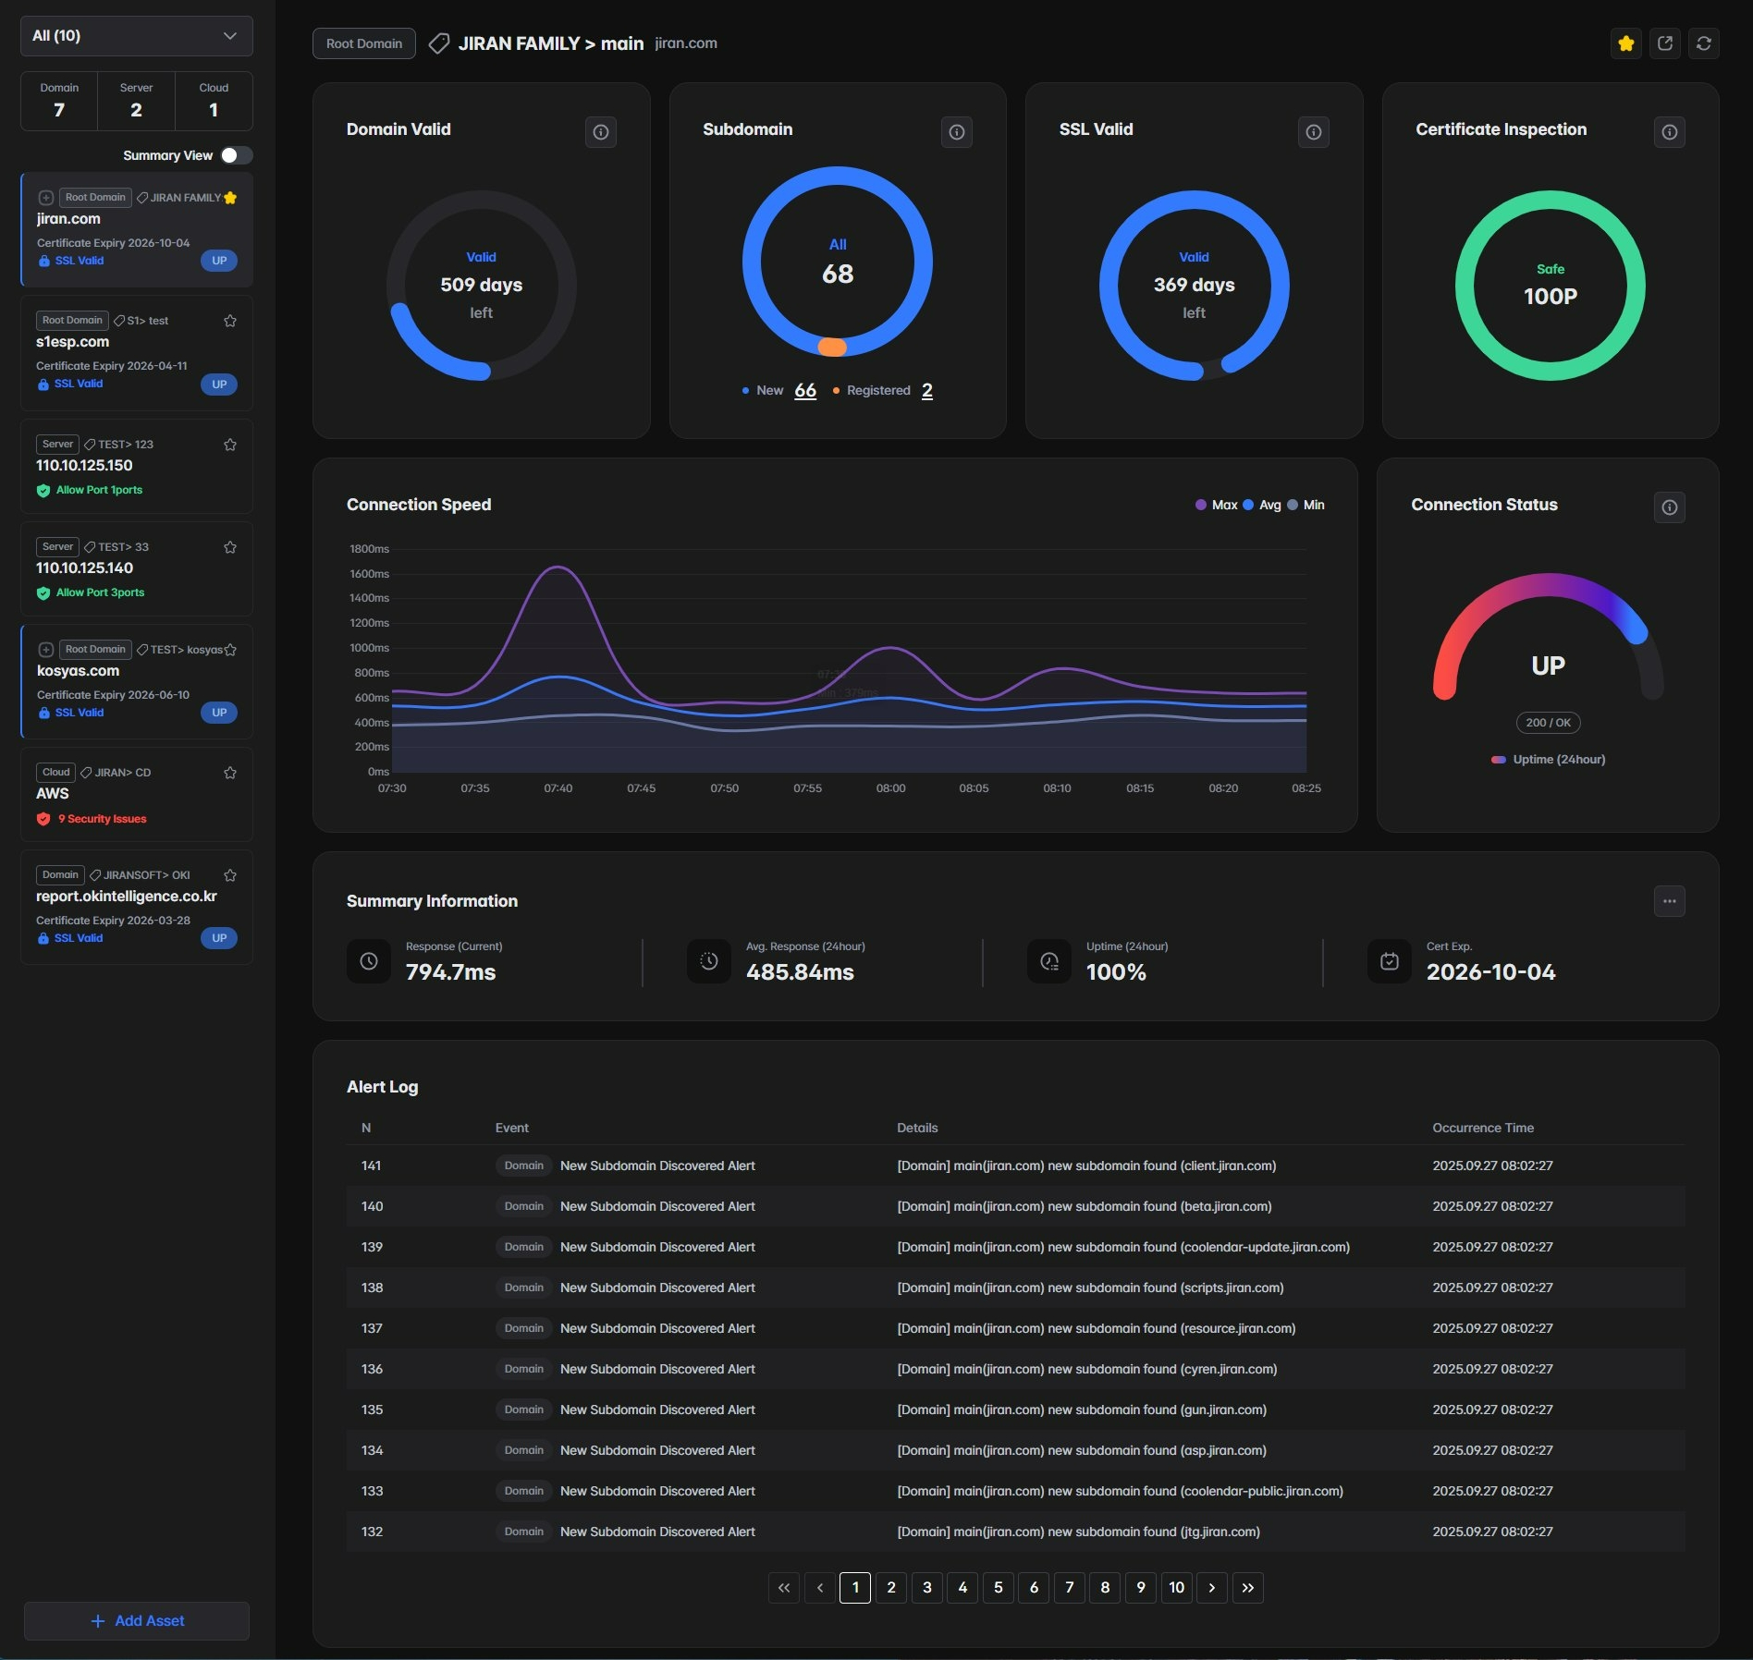Click the Add Asset button
Screen dimensions: 1753x1660
137,1621
